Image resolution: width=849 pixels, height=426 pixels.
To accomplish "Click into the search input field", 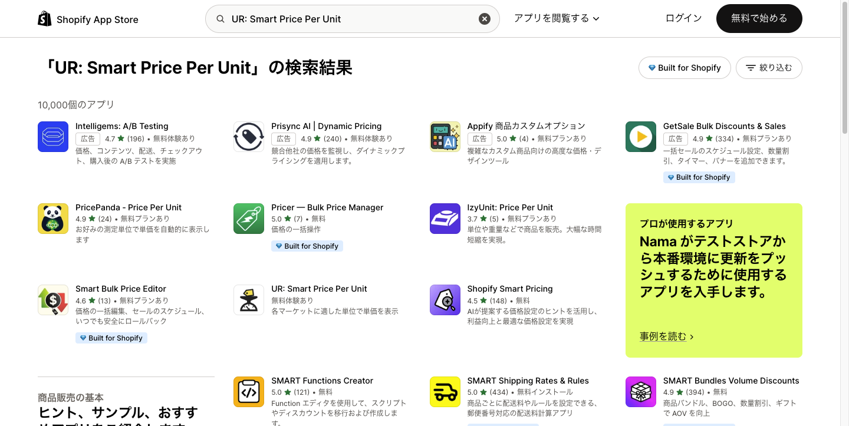I will click(x=353, y=19).
